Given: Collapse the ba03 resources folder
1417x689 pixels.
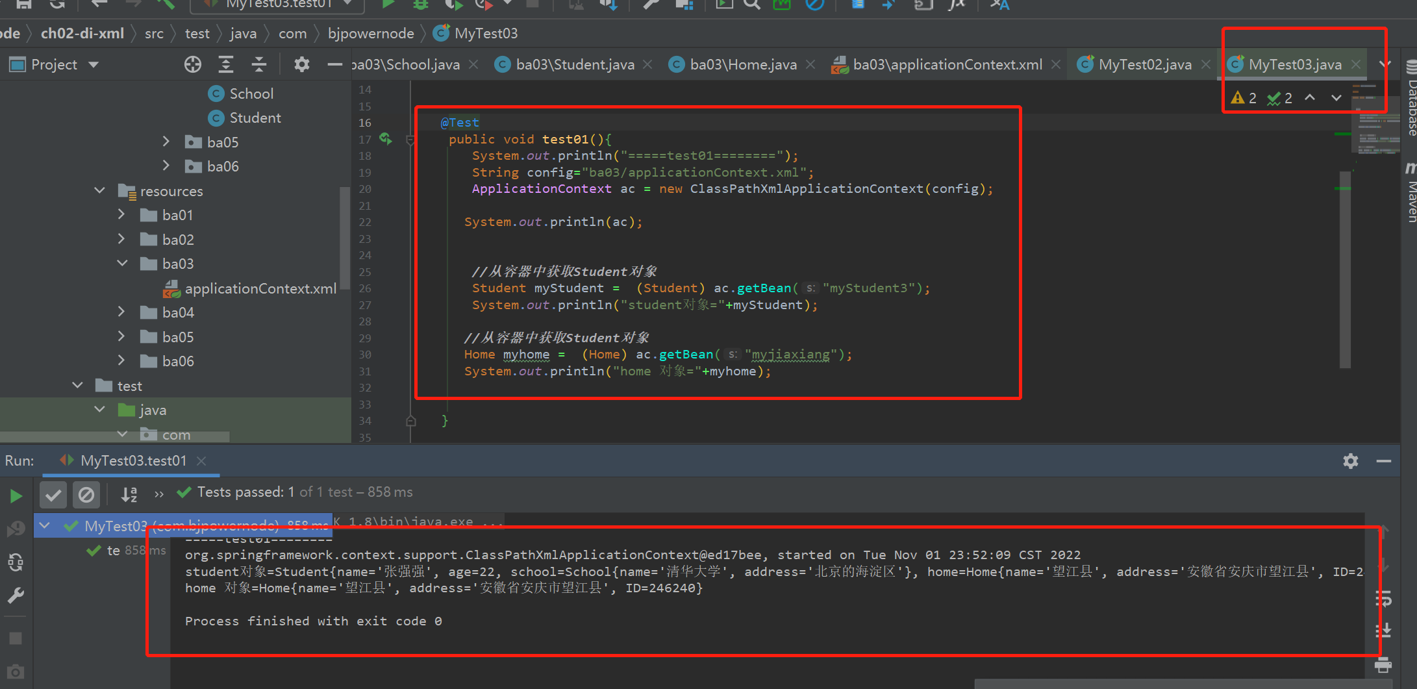Looking at the screenshot, I should (x=122, y=263).
